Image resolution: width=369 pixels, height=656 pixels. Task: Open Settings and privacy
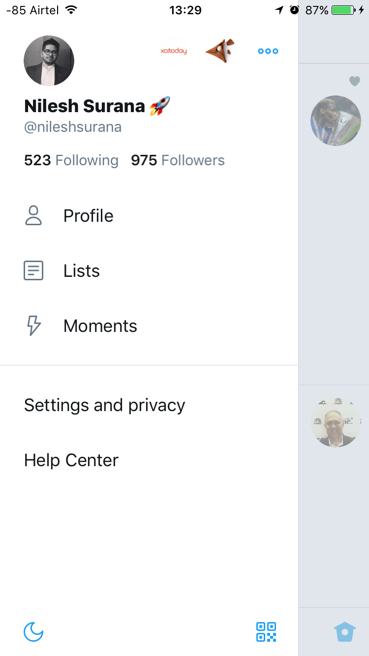point(105,405)
